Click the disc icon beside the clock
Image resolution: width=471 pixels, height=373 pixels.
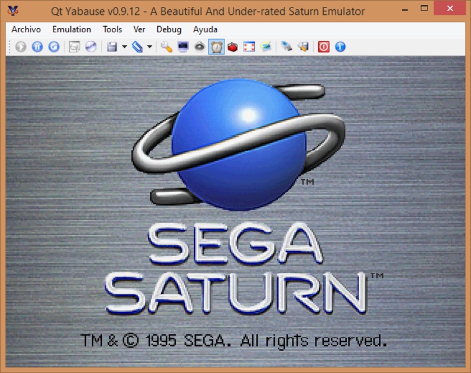(x=199, y=47)
